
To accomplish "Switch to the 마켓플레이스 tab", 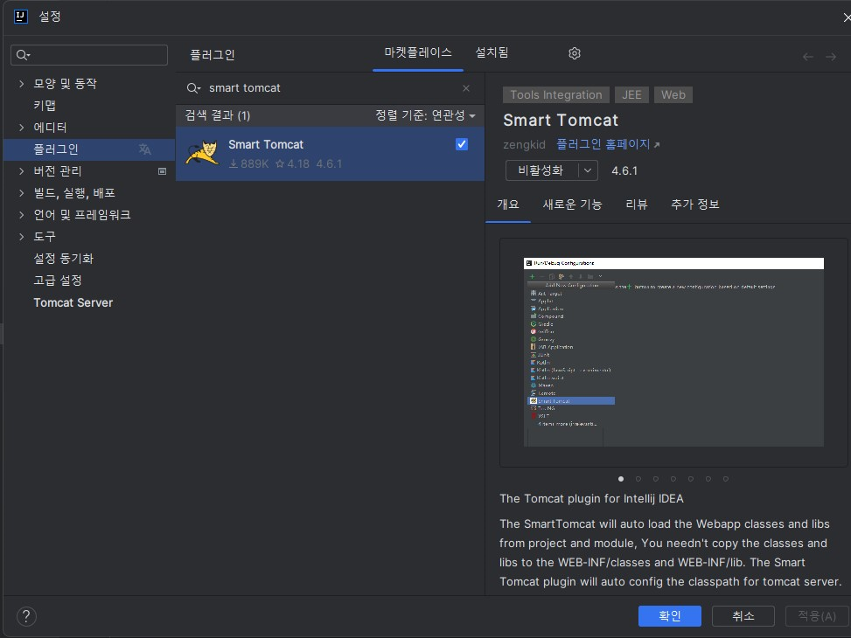I will point(418,52).
